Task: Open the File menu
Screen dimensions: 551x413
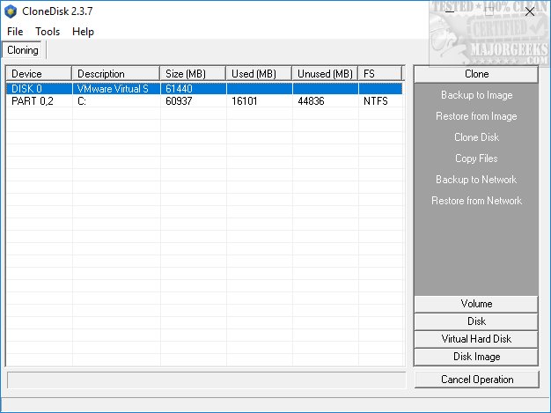Action: (x=15, y=32)
